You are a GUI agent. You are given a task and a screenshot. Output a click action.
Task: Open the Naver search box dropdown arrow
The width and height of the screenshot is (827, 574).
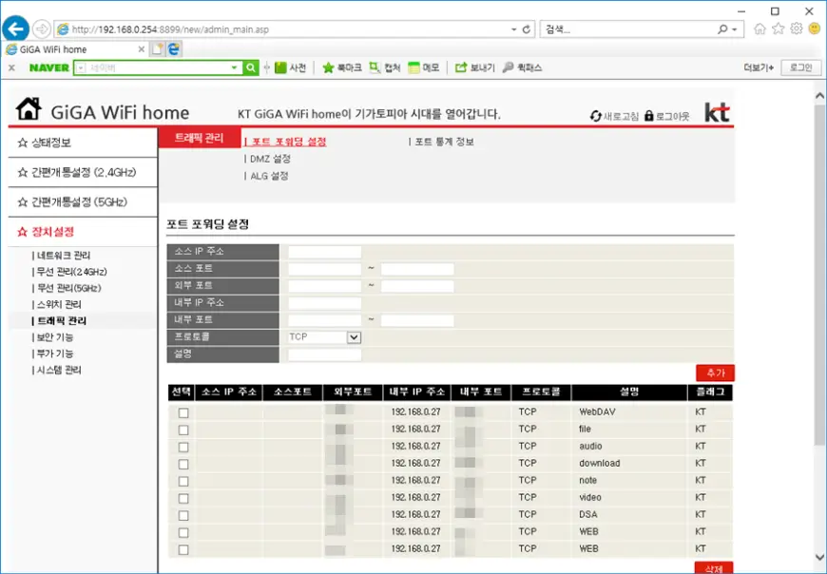click(235, 67)
